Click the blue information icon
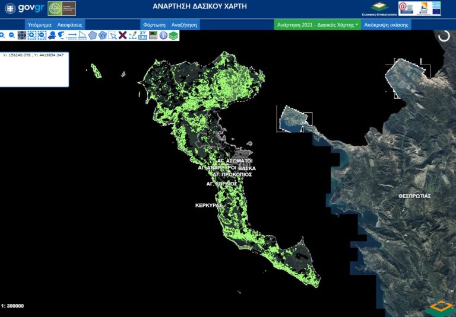The height and width of the screenshot is (317, 456). 163,36
